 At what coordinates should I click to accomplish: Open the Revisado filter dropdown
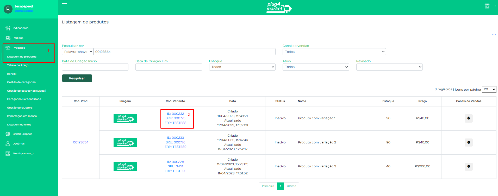point(389,67)
